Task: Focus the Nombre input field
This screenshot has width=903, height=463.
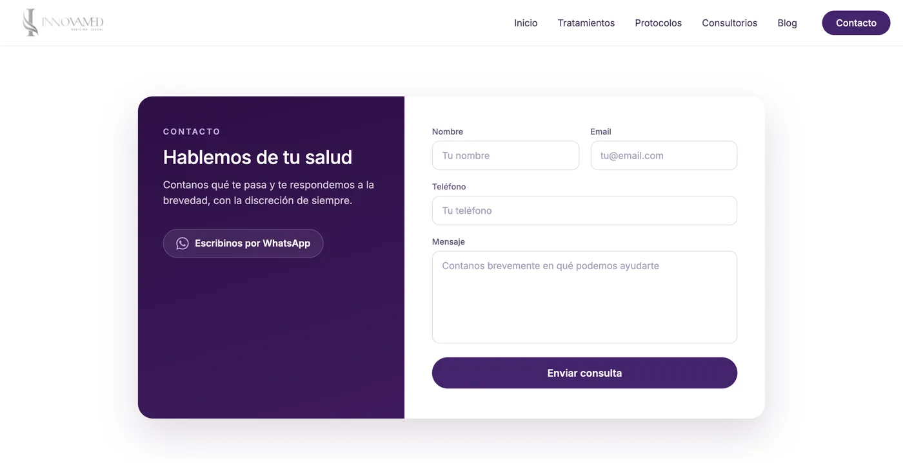Action: pyautogui.click(x=506, y=156)
